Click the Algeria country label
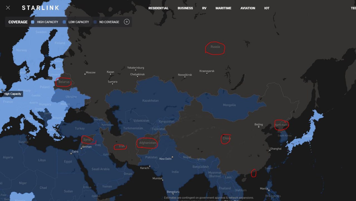 pos(8,157)
